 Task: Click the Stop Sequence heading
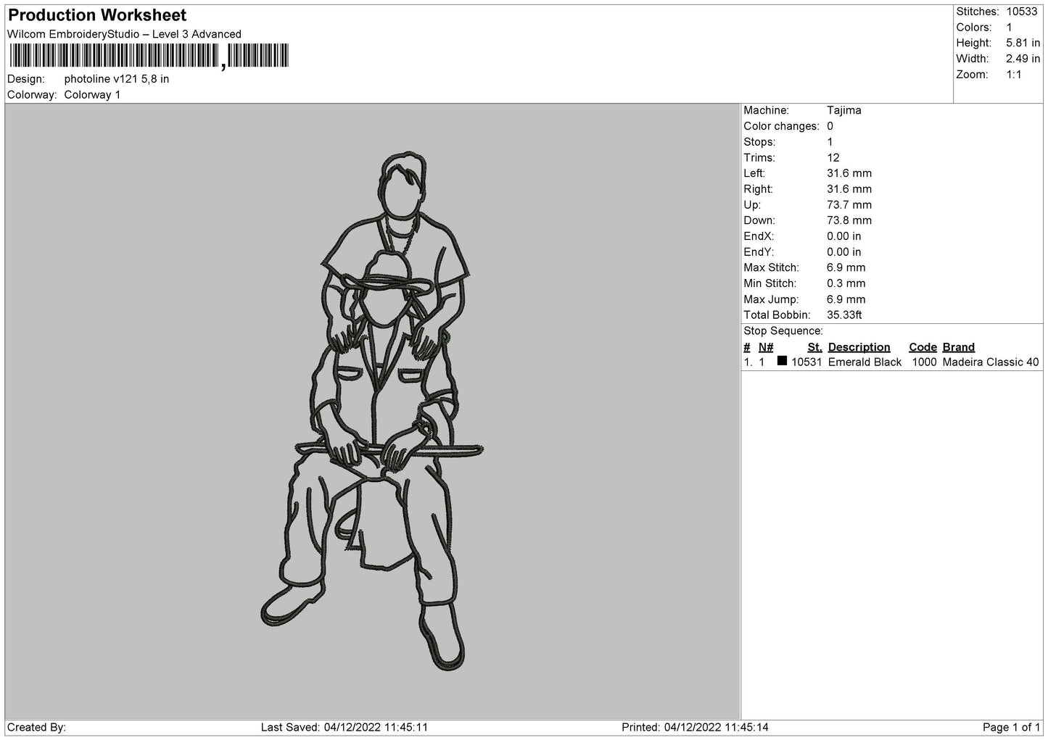(783, 331)
